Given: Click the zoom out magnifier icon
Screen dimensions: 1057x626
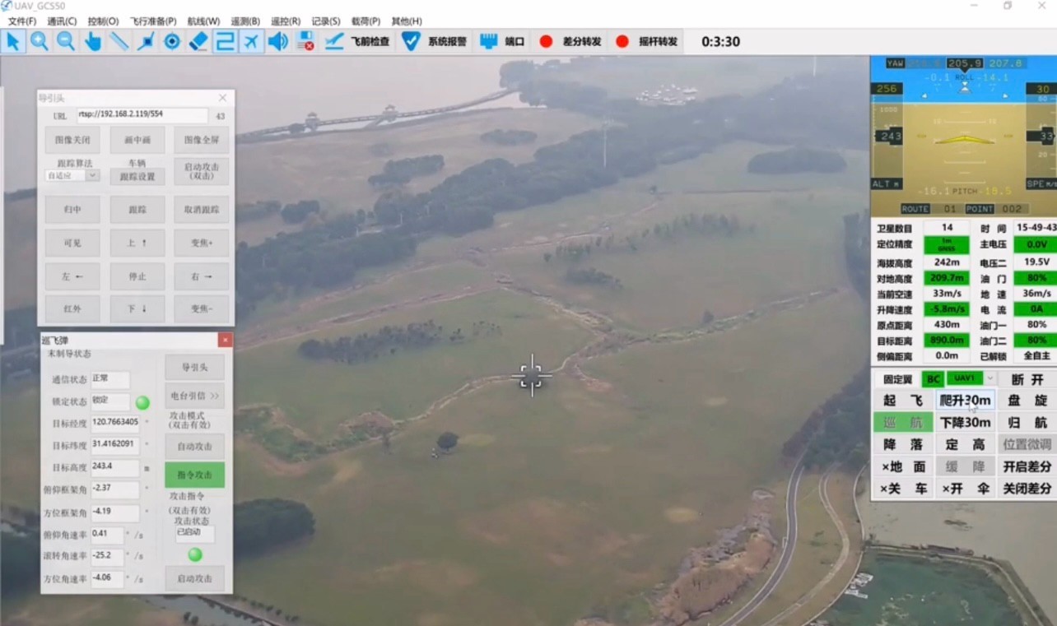Looking at the screenshot, I should pyautogui.click(x=66, y=41).
